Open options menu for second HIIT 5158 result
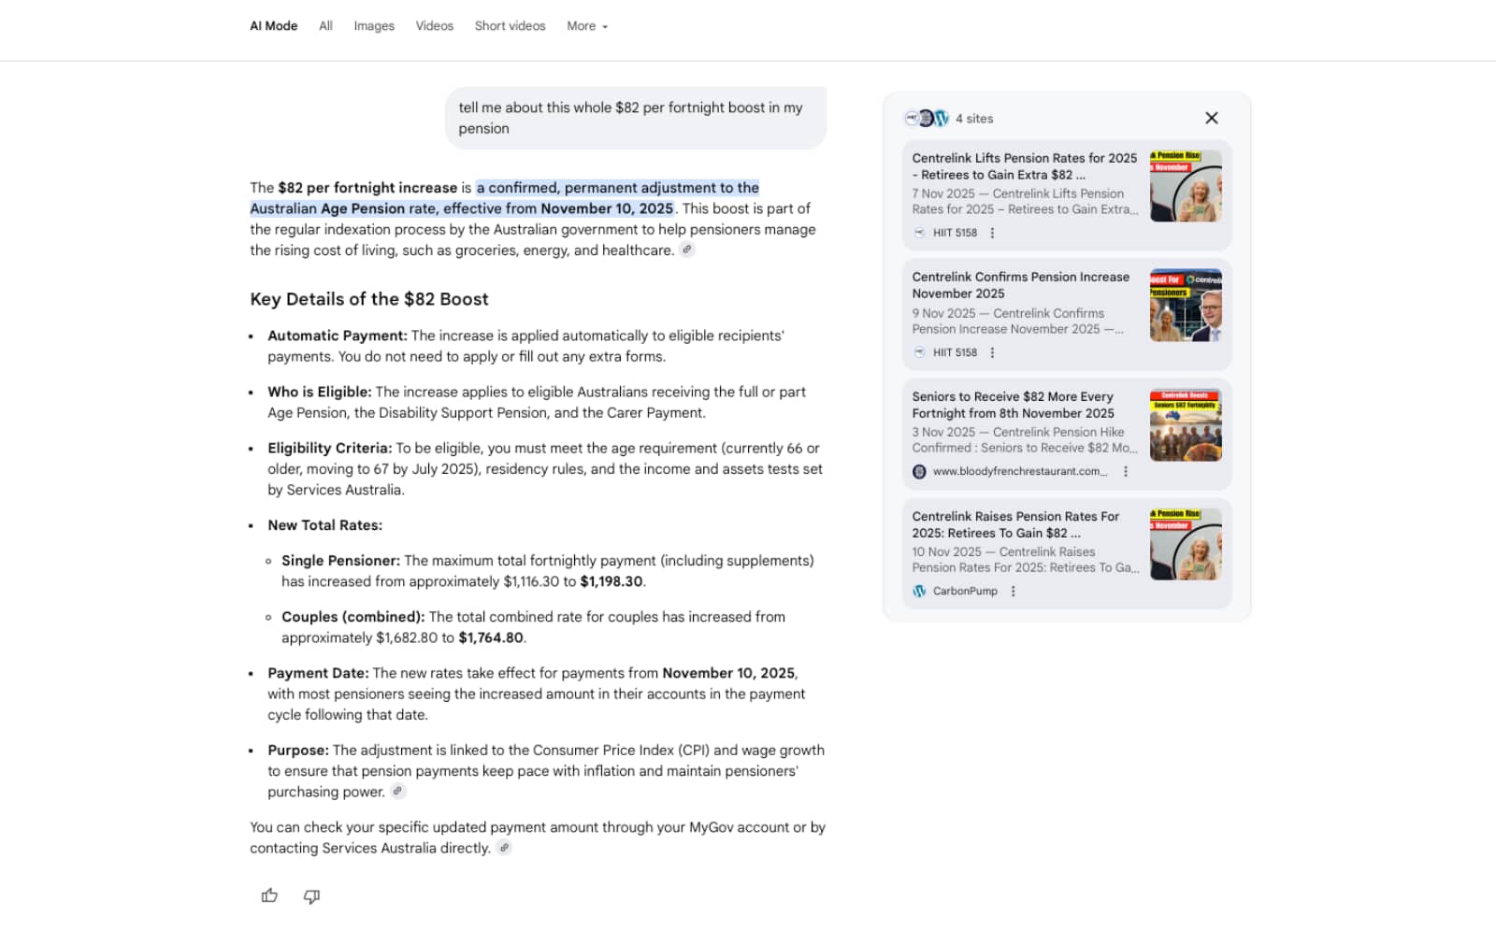This screenshot has width=1496, height=930. pyautogui.click(x=992, y=352)
